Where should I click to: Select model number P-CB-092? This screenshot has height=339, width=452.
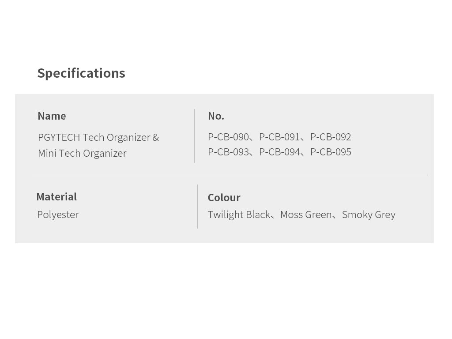tap(331, 137)
